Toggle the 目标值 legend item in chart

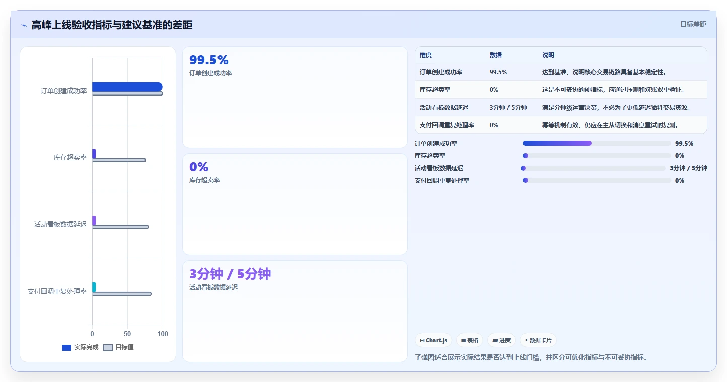point(118,347)
